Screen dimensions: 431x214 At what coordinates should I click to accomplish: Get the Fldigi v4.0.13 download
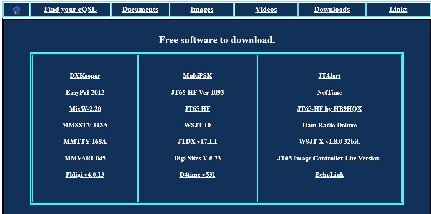pos(85,175)
